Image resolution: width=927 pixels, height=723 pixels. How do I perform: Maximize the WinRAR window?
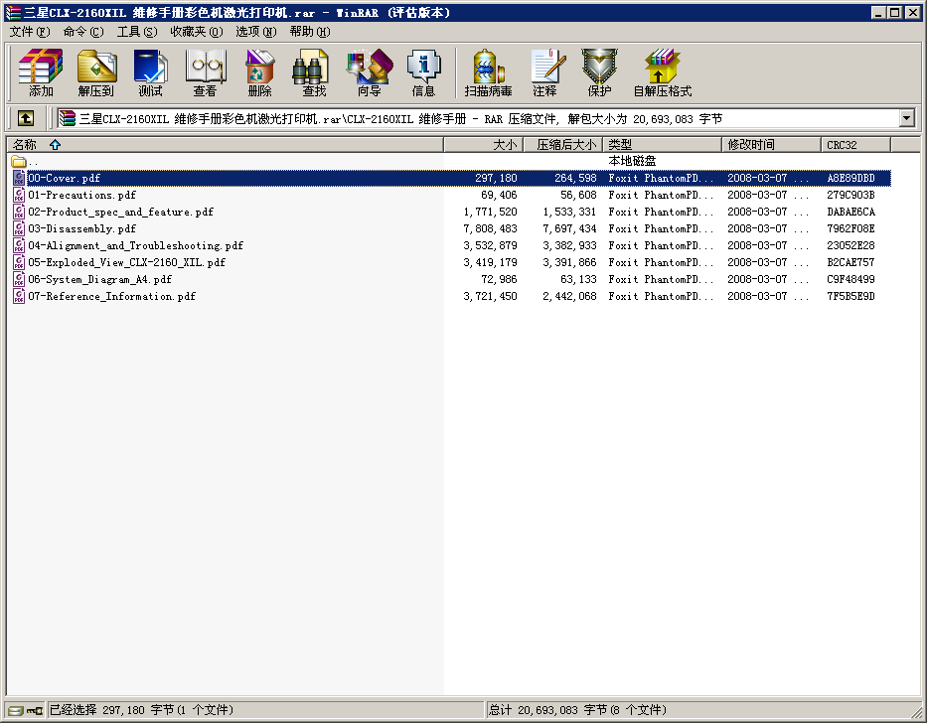[x=895, y=13]
